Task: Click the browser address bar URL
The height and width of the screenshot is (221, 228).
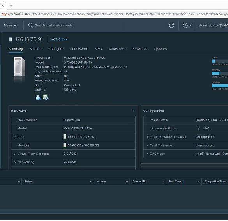Action: pos(115,14)
